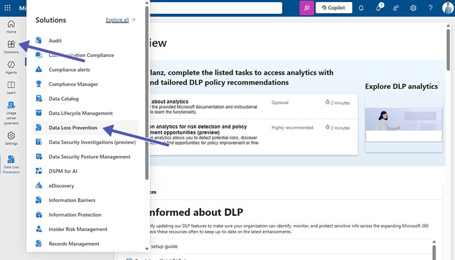Viewport: 455px width, 260px height.
Task: Choose Information Protection label
Action: 75,214
